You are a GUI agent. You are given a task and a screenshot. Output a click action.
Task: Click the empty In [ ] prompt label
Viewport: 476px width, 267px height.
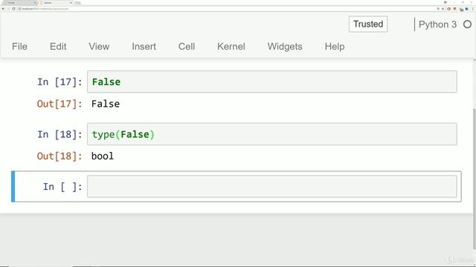coord(62,187)
